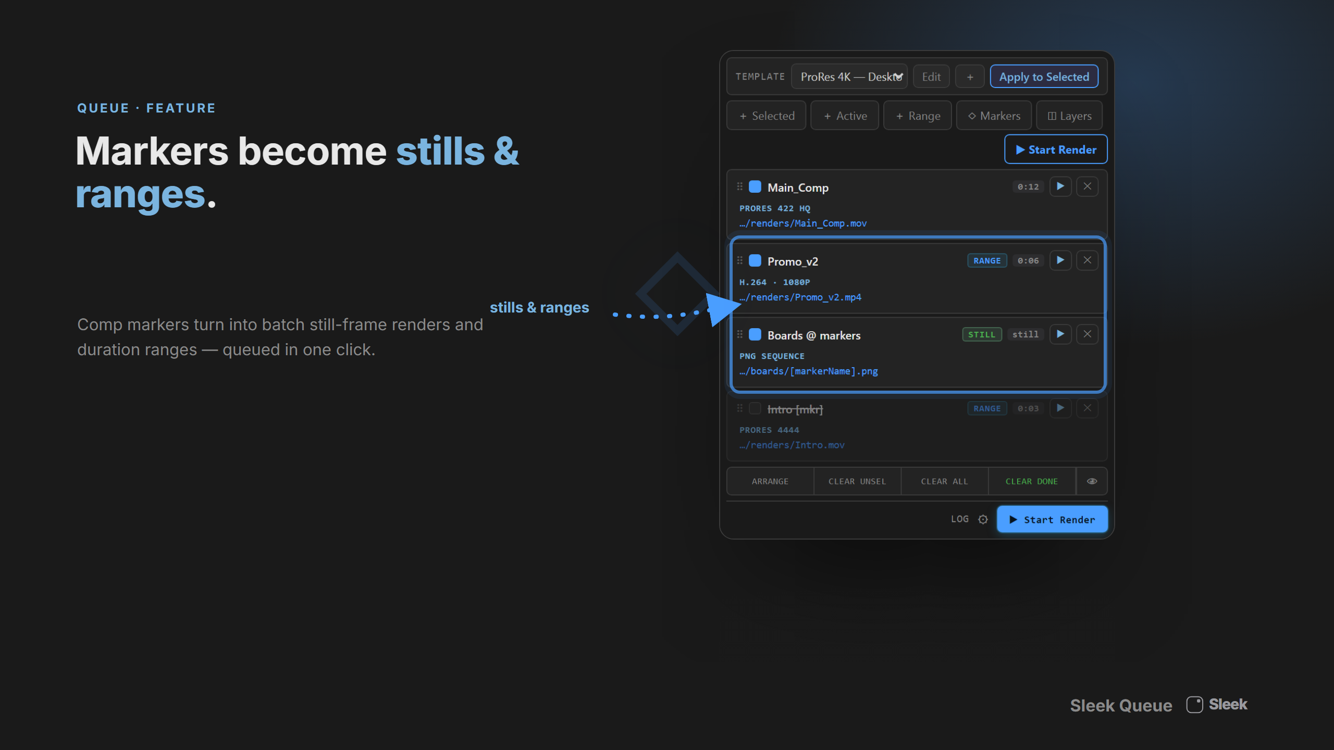Grab the Main_Comp drag handle
Viewport: 1334px width, 750px height.
tap(739, 186)
